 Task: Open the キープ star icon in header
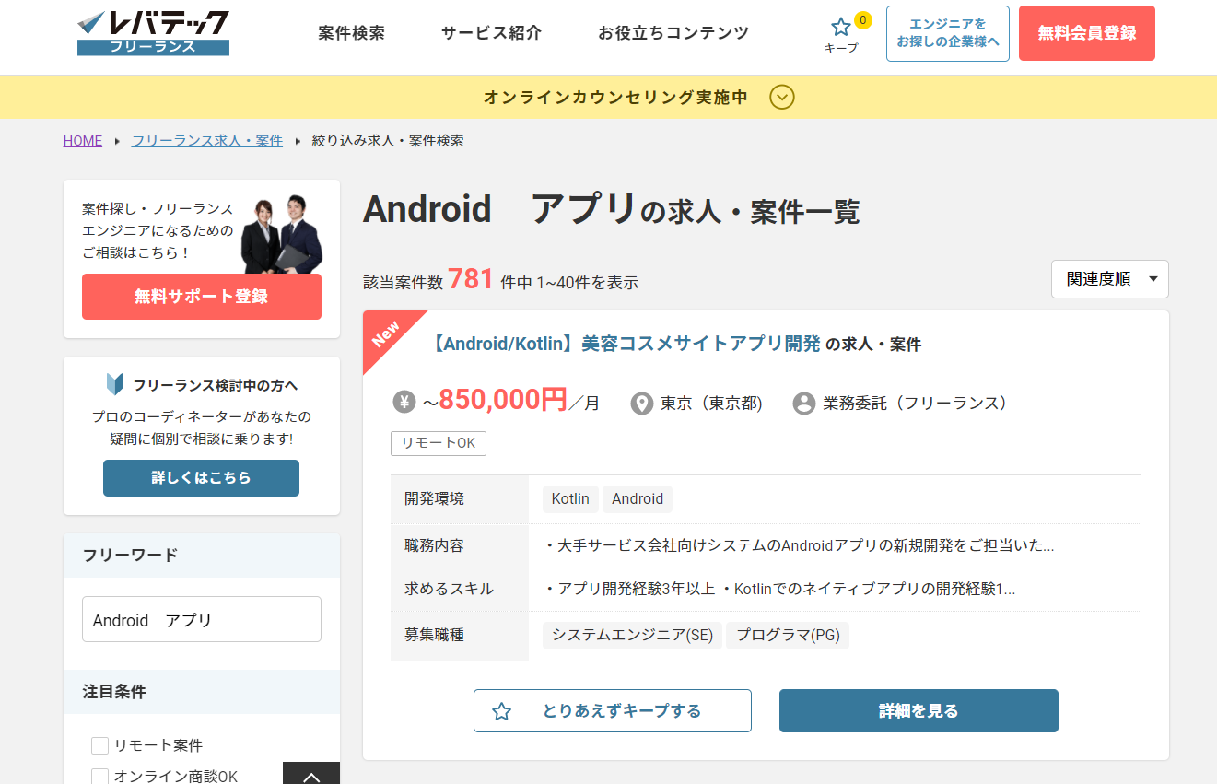841,28
